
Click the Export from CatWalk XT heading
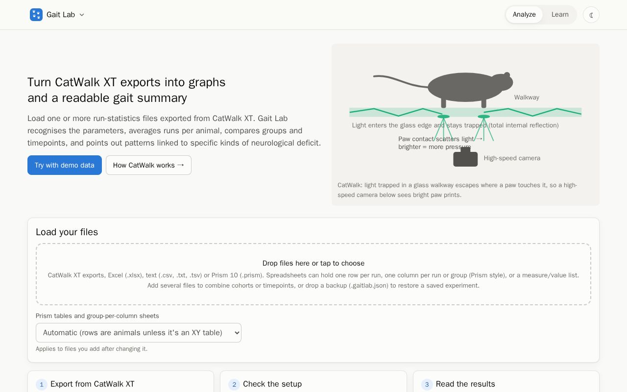click(x=93, y=384)
